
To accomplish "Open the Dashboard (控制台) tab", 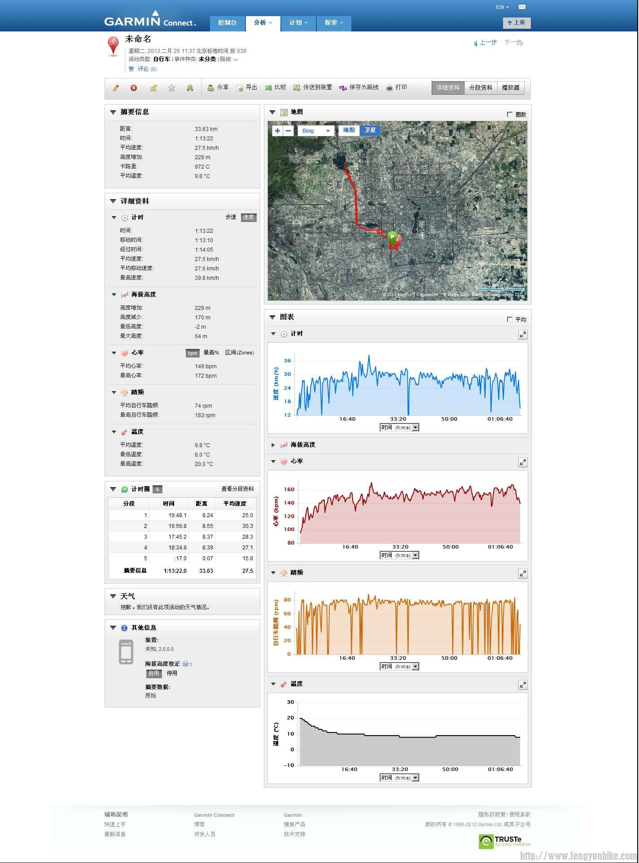I will coord(228,23).
